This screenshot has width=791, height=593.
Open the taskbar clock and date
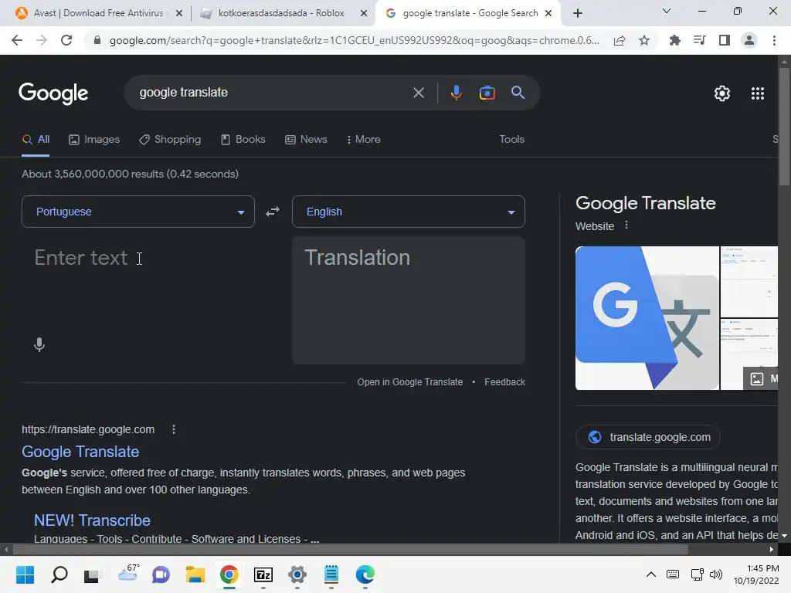pos(755,574)
